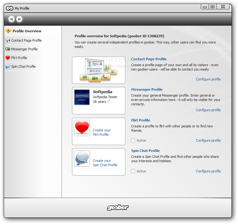
Task: Click the back navigation arrow
Action: tap(11, 19)
